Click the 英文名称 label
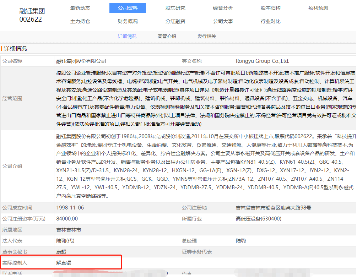Screen dimensions: 357x278 coord(192,61)
